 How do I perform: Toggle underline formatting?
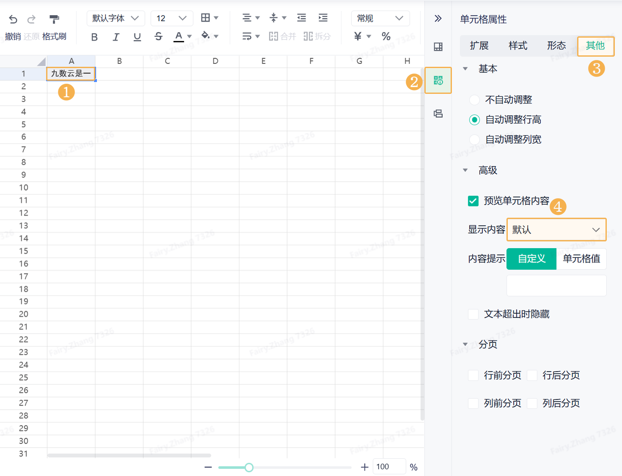[137, 37]
